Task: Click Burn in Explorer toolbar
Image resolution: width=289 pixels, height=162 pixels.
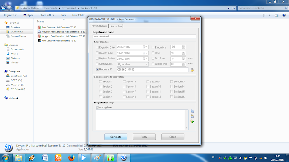Action: (x=63, y=15)
